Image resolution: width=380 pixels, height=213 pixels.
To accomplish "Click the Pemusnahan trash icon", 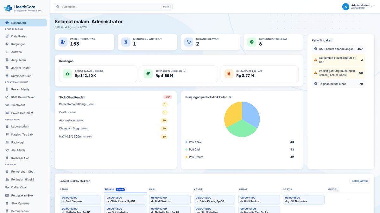I will click(7, 211).
